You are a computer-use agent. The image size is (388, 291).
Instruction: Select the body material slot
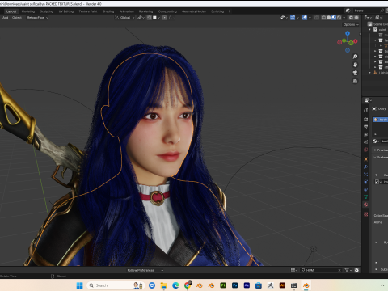click(x=381, y=120)
